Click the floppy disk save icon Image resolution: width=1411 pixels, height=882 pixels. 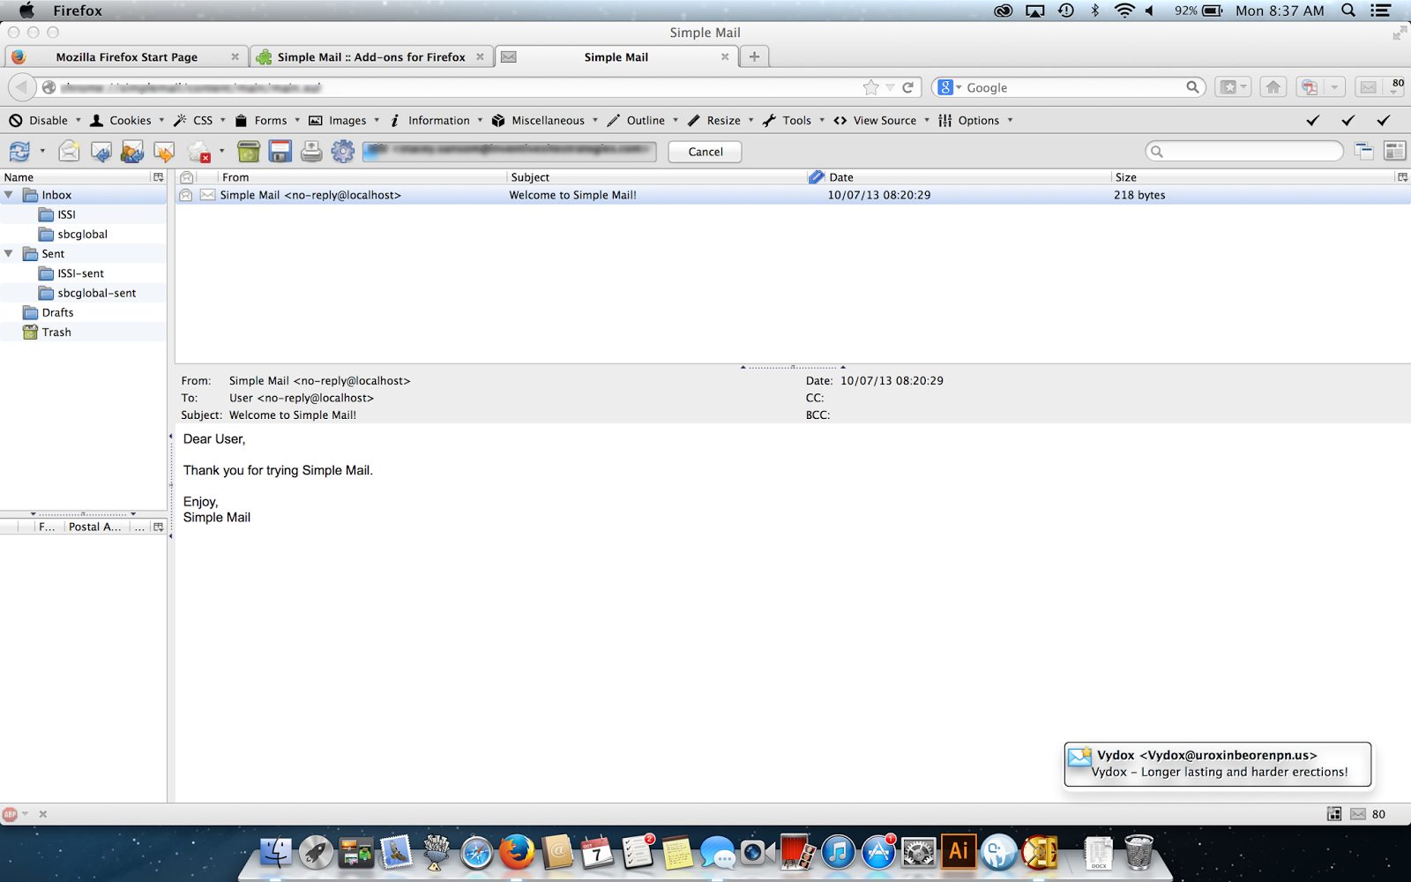point(280,152)
